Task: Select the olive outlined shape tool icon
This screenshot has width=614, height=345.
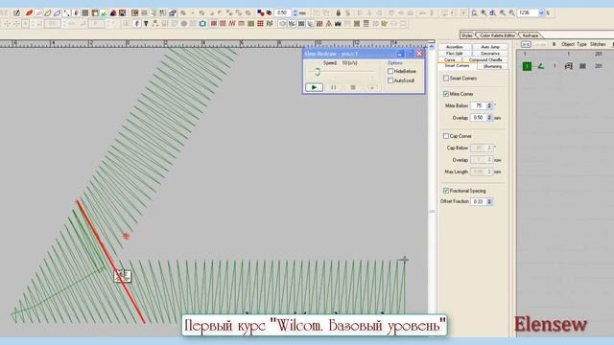Action: tap(48, 12)
